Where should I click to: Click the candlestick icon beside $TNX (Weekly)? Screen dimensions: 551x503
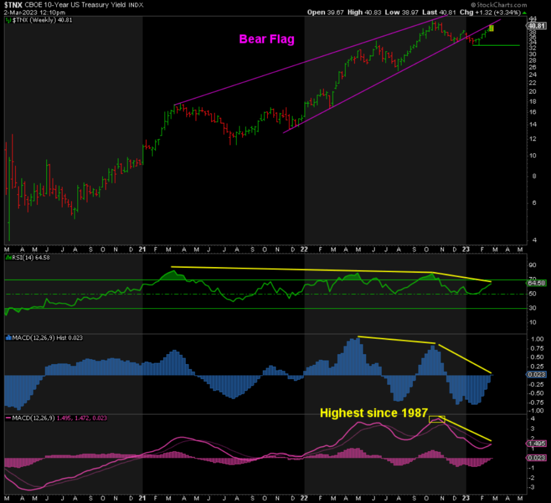8,20
